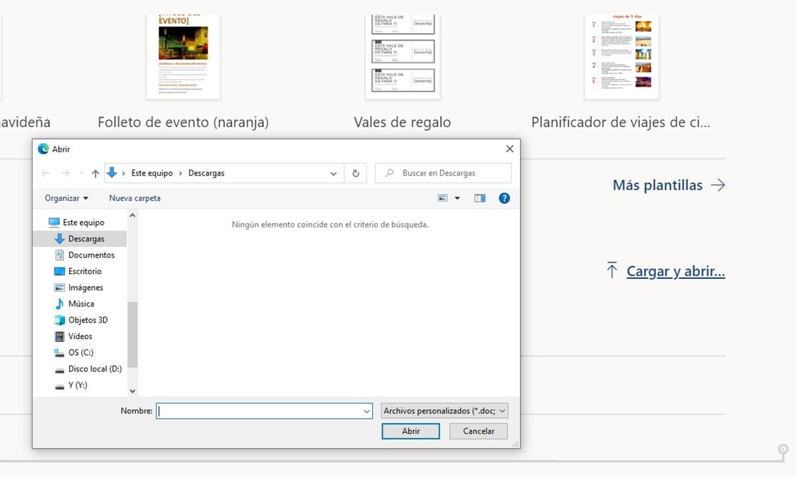Click Nueva carpeta button

coord(135,198)
